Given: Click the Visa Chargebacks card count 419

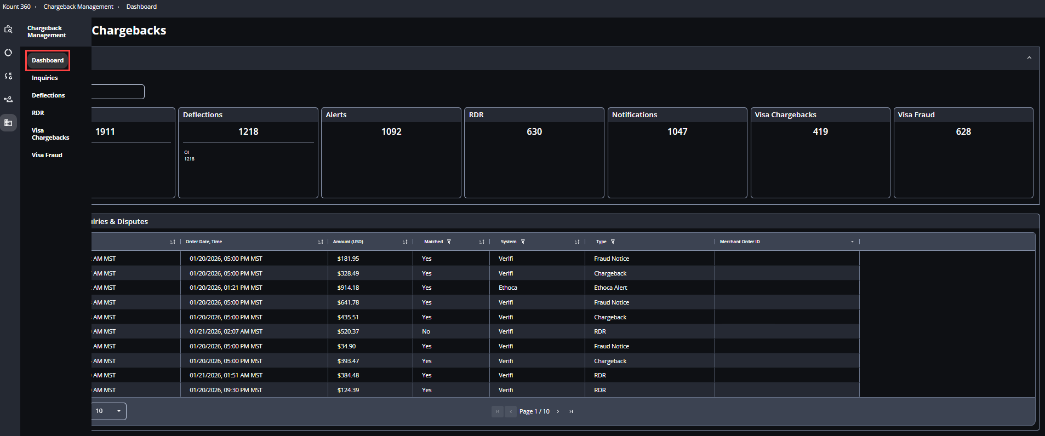Looking at the screenshot, I should [820, 131].
